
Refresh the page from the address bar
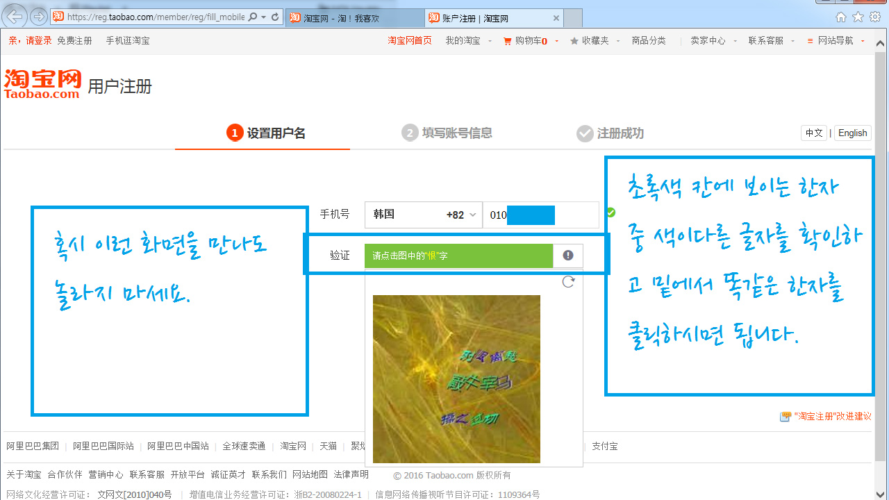point(275,17)
